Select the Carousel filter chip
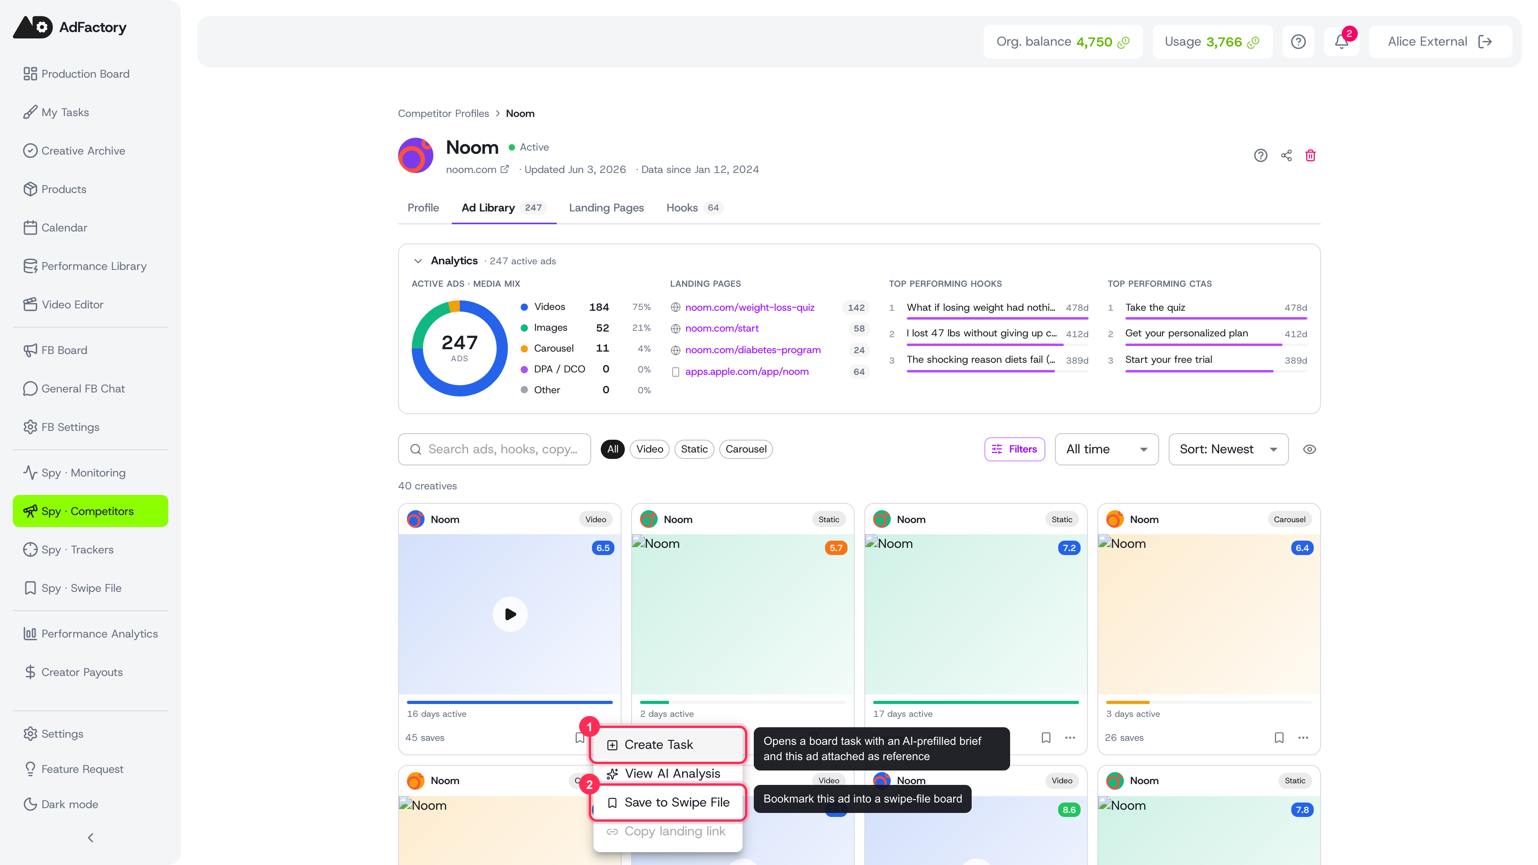Screen dimensions: 1538x865 pos(746,449)
